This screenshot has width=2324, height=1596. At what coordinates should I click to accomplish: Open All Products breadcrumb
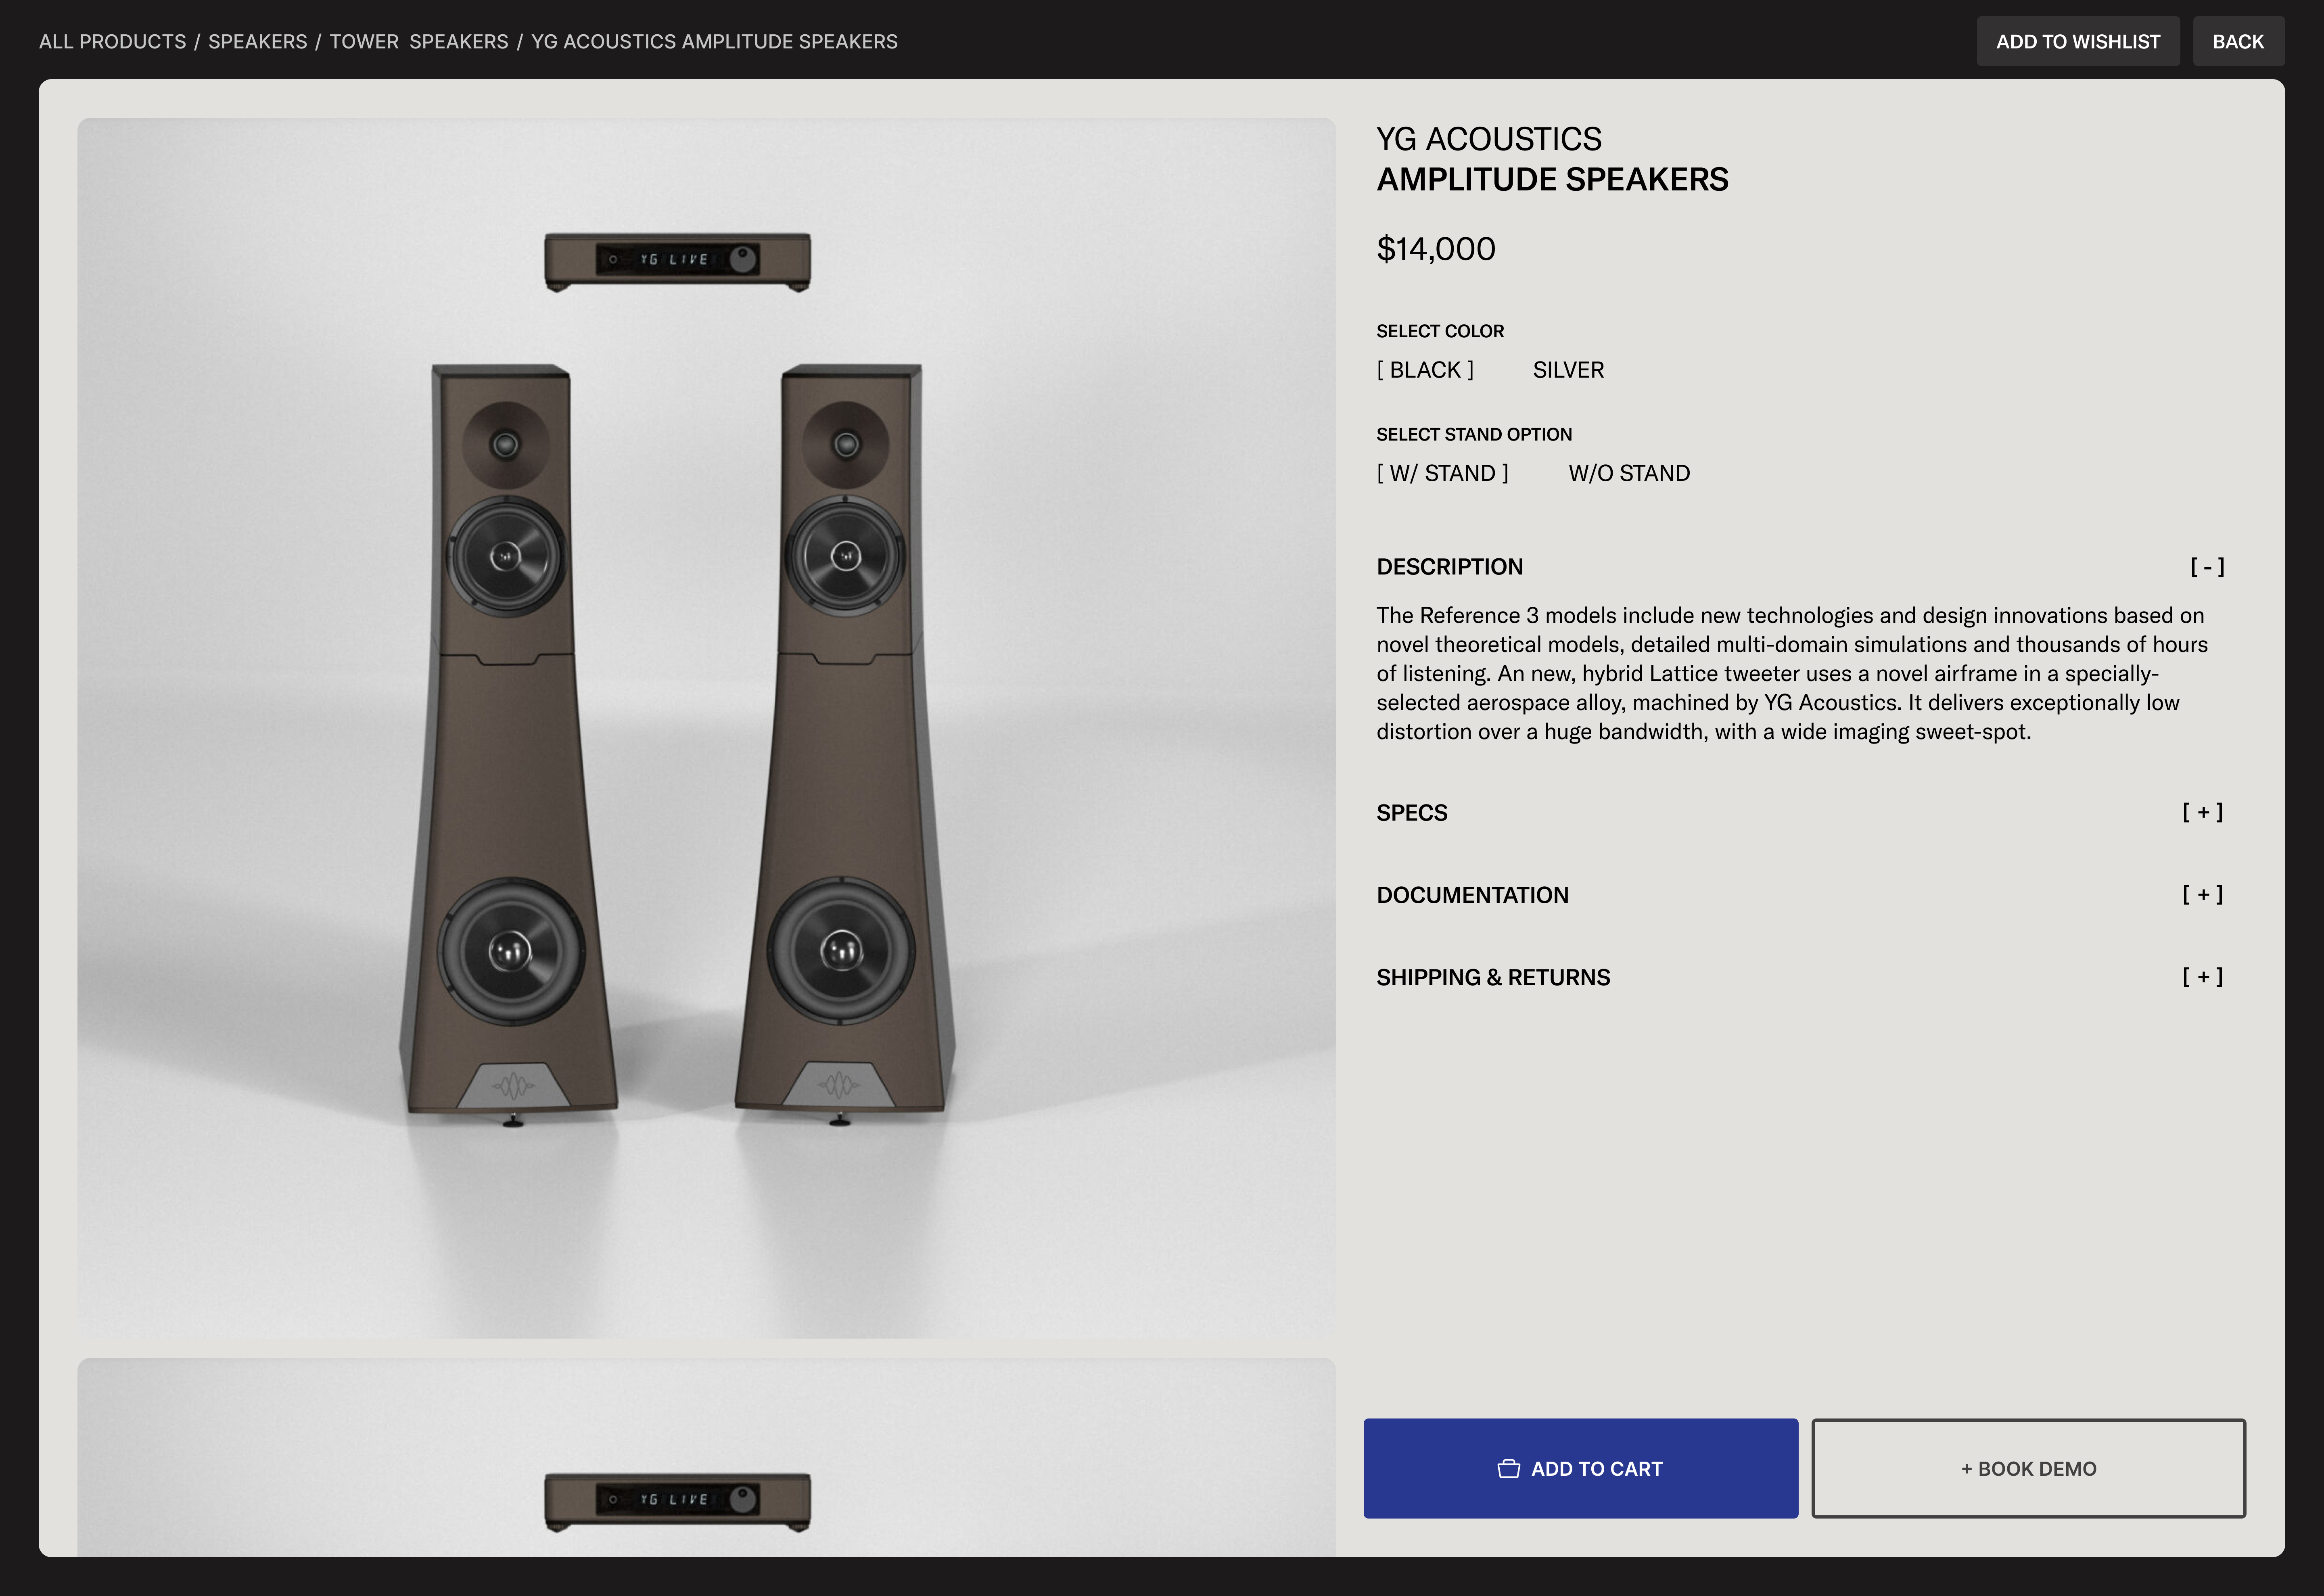112,41
